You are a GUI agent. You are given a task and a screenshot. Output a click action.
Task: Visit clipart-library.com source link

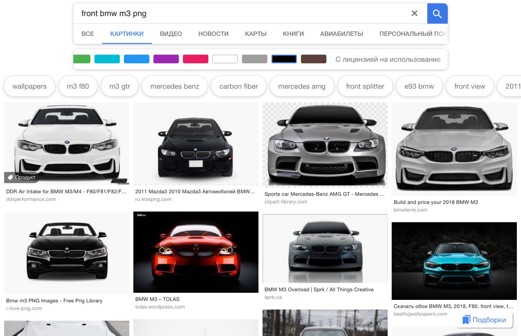[286, 202]
